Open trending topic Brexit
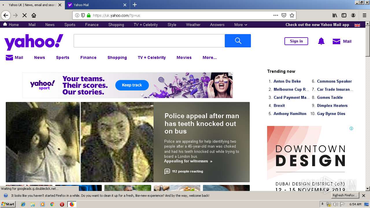This screenshot has width=370, height=208. pyautogui.click(x=279, y=105)
